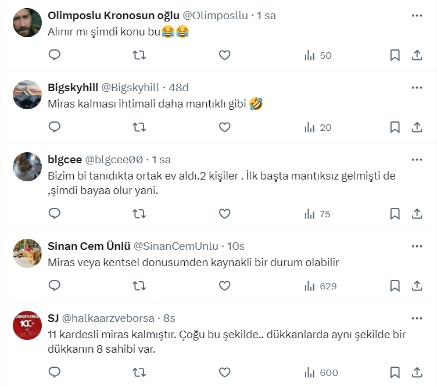View the 75 views analytics on blgcee's tweet
The height and width of the screenshot is (387, 437).
(x=318, y=214)
